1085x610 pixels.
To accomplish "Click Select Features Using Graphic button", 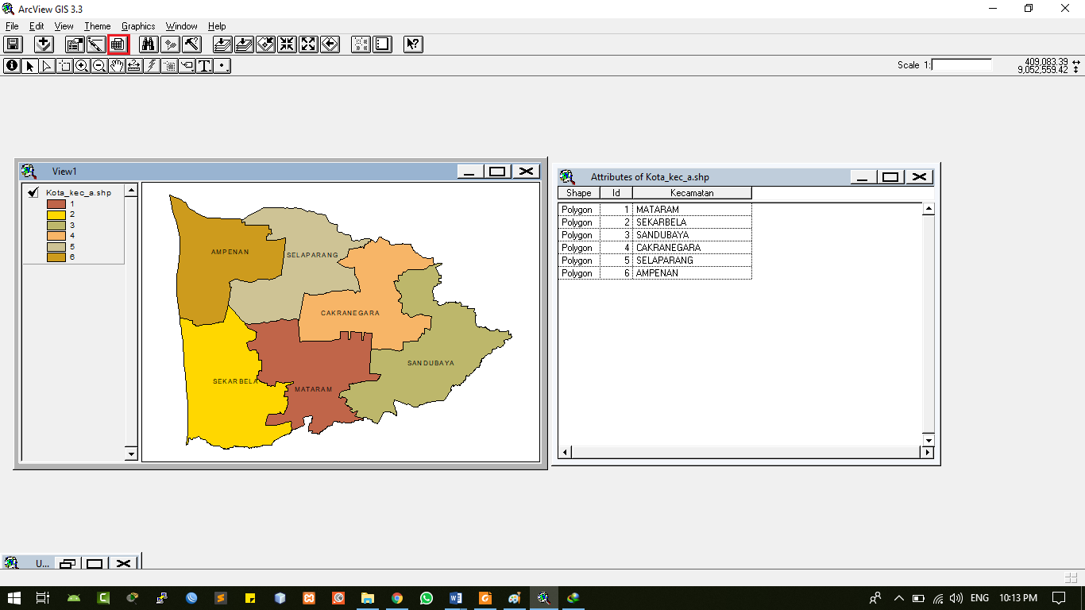I will tap(361, 44).
